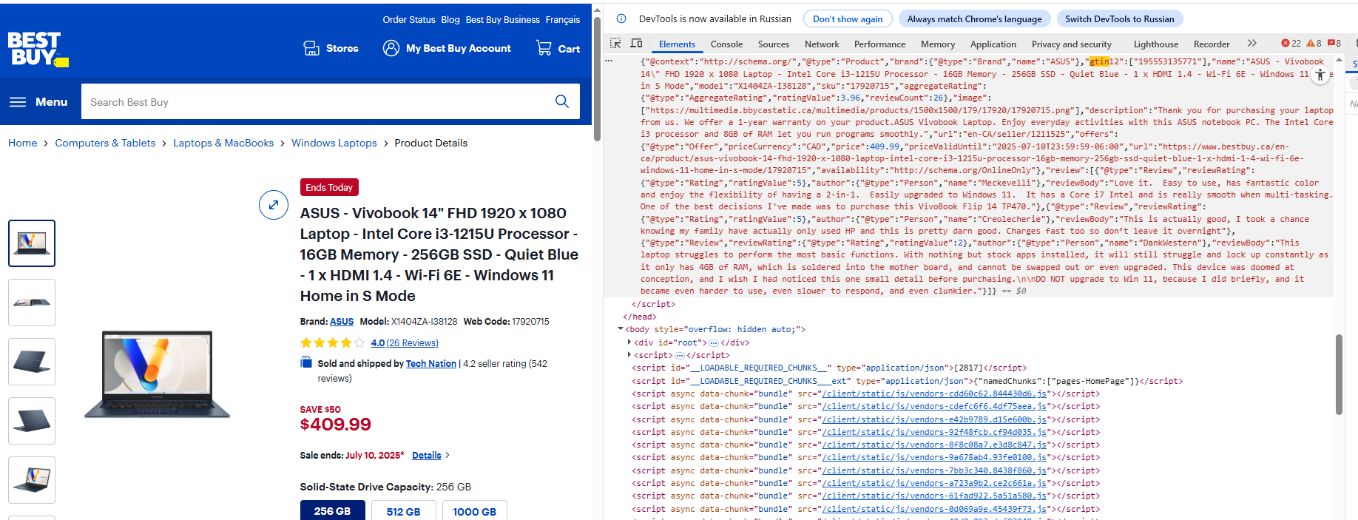Viewport: 1358px width, 520px height.
Task: Click Always match Chrome's language
Action: click(974, 19)
